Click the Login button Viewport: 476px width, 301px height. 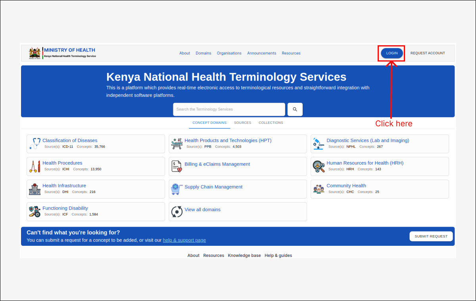(392, 53)
